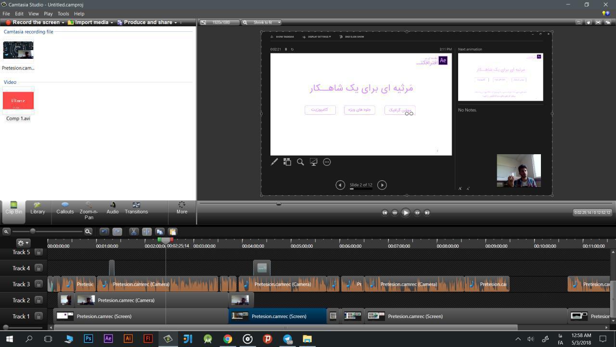Open Chrome from the taskbar
Image resolution: width=616 pixels, height=347 pixels.
[x=228, y=339]
